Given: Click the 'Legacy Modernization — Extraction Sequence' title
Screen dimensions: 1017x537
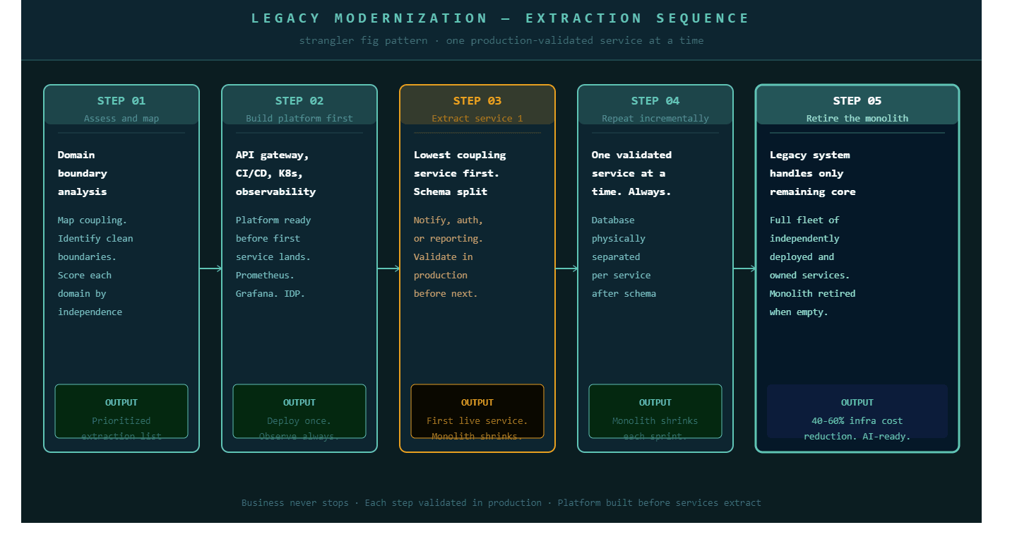Looking at the screenshot, I should coord(501,18).
